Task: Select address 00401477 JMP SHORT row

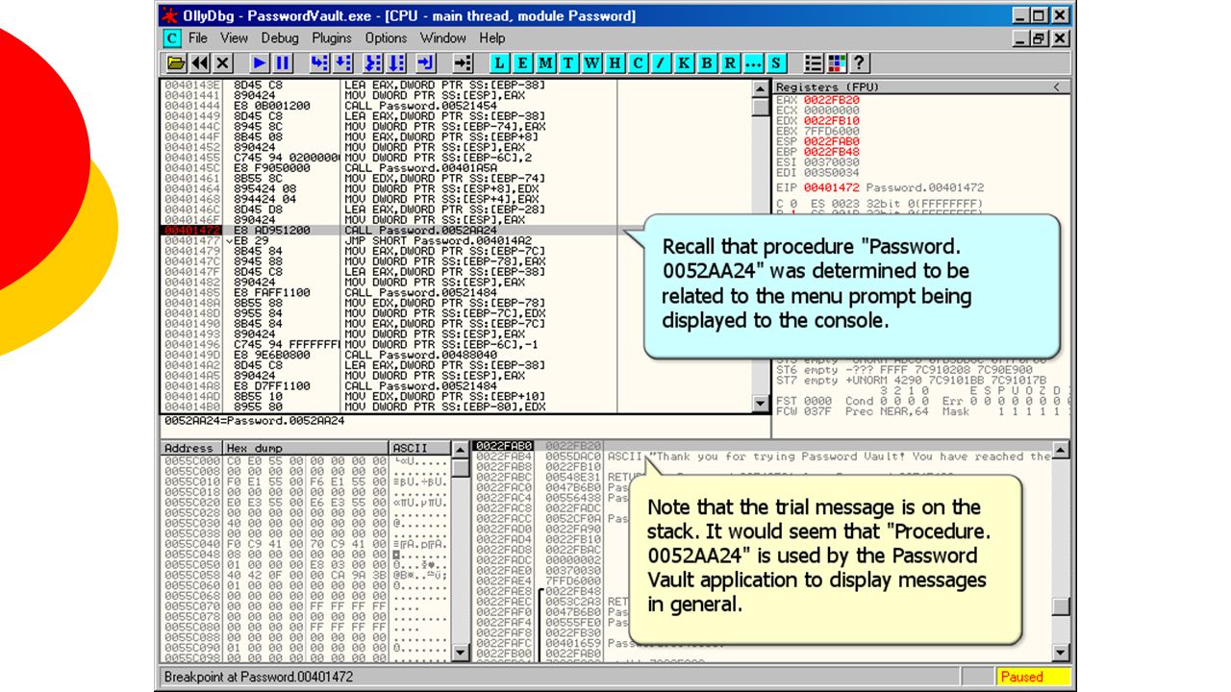Action: coord(457,241)
